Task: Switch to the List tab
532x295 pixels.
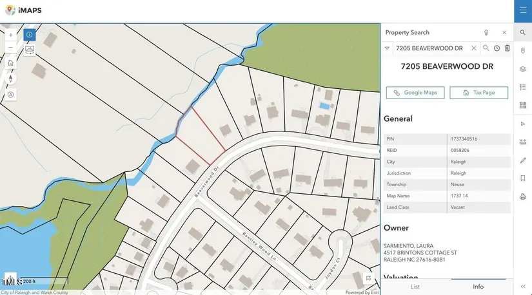Action: point(415,287)
